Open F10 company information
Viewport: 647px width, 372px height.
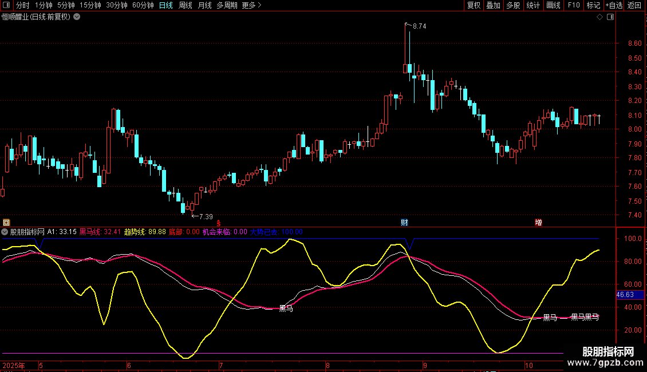pyautogui.click(x=573, y=5)
